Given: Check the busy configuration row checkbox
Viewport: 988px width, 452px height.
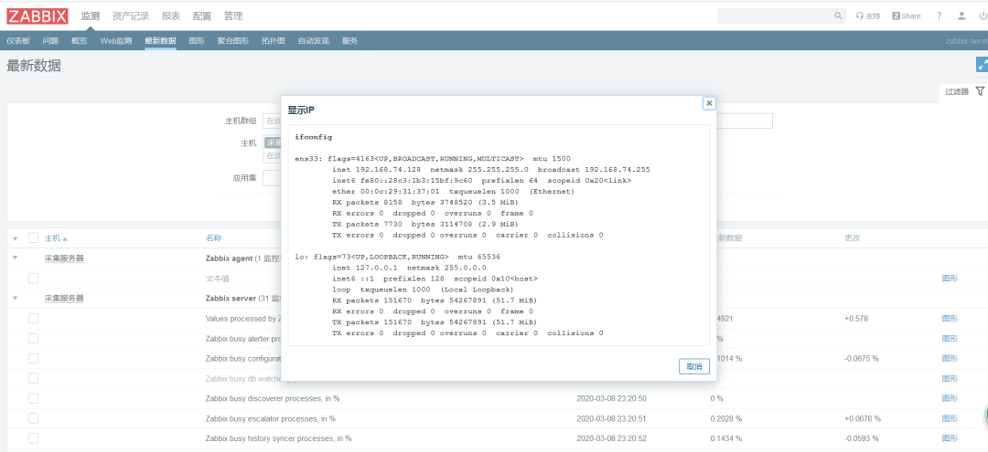Looking at the screenshot, I should click(x=34, y=358).
